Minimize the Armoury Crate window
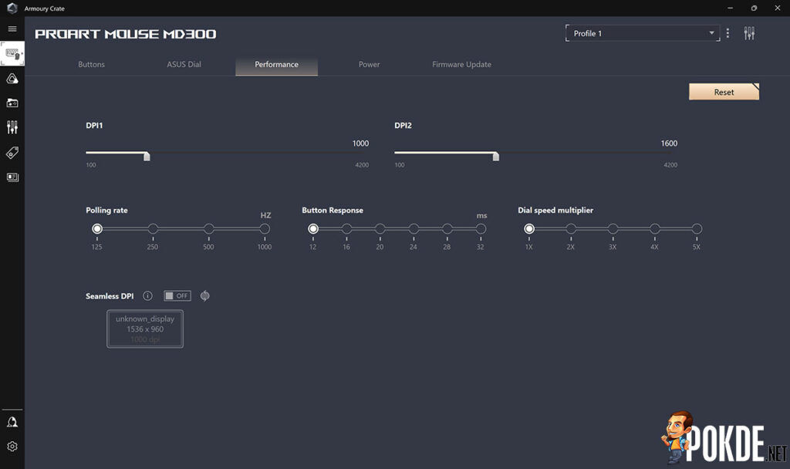This screenshot has height=469, width=790. (x=730, y=8)
